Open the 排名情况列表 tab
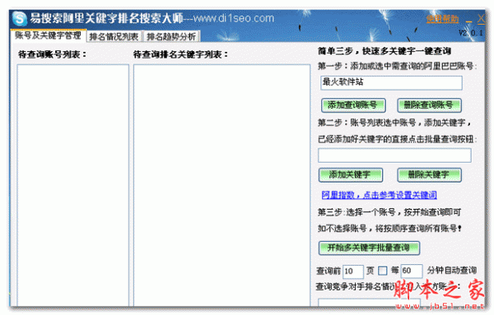 114,36
